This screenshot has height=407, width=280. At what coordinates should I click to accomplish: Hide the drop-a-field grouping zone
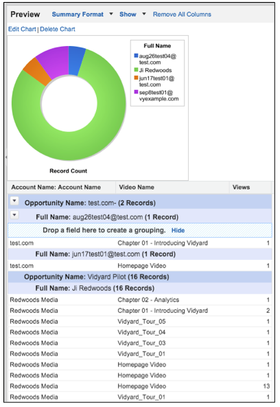coord(178,230)
